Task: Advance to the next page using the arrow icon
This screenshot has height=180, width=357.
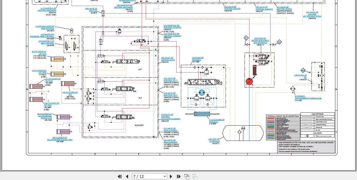Action: click(171, 176)
